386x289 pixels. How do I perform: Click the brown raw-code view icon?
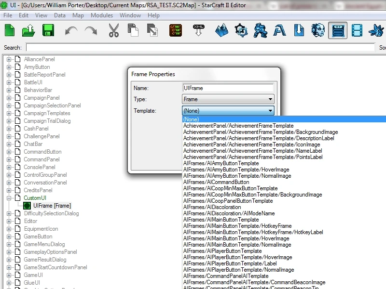tap(176, 30)
